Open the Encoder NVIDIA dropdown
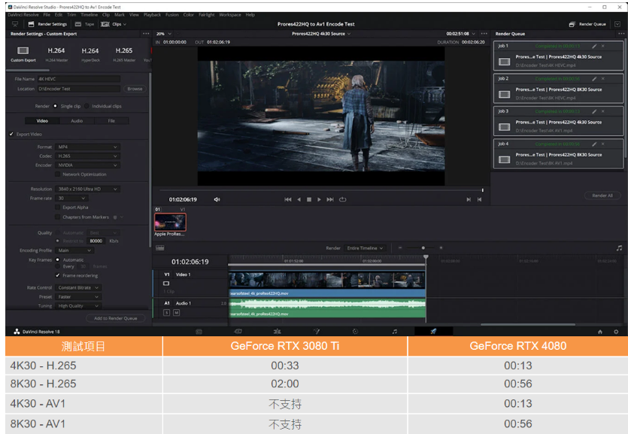Viewport: 628px width, 434px height. [x=87, y=165]
